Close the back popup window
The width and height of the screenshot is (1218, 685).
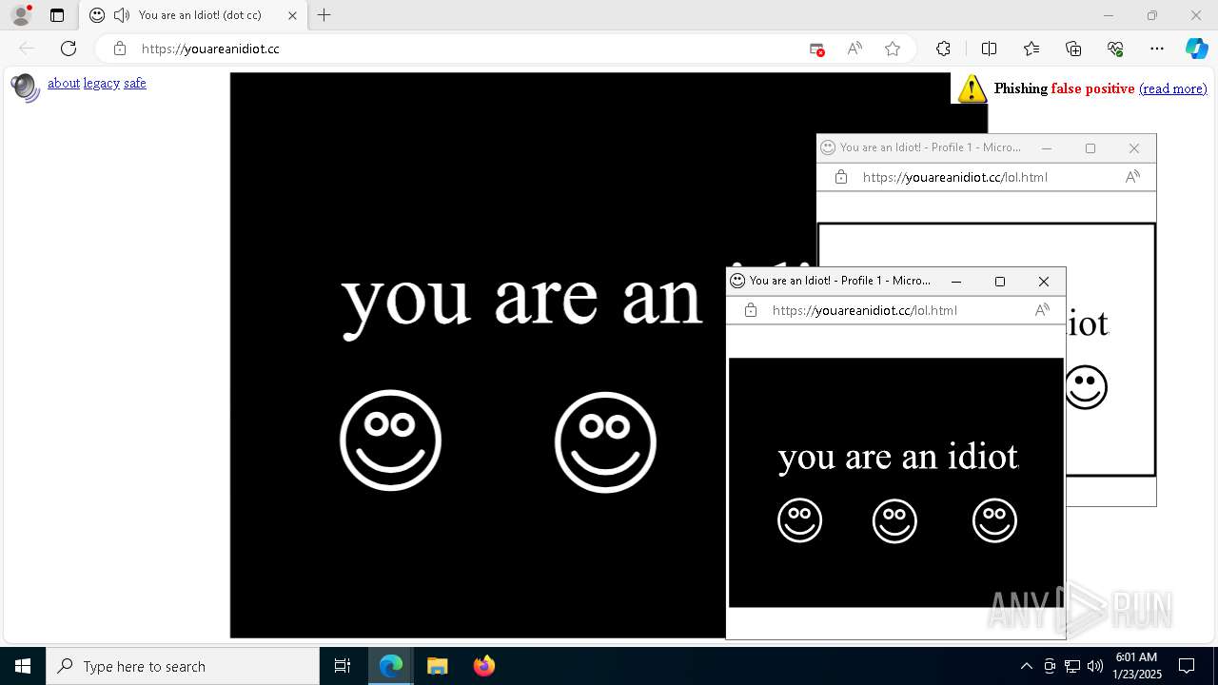[1134, 147]
